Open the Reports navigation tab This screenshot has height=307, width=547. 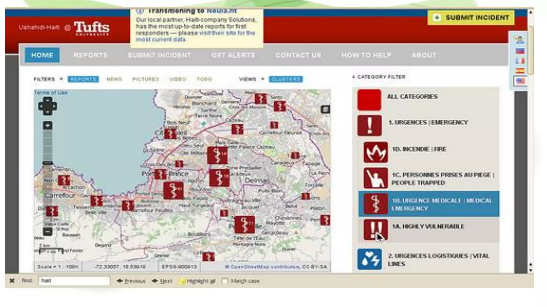pos(90,55)
